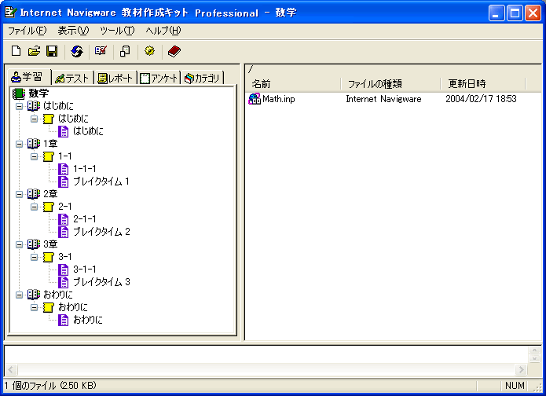This screenshot has height=396, width=546.
Task: Collapse the 1章 chapter node
Action: (19, 144)
